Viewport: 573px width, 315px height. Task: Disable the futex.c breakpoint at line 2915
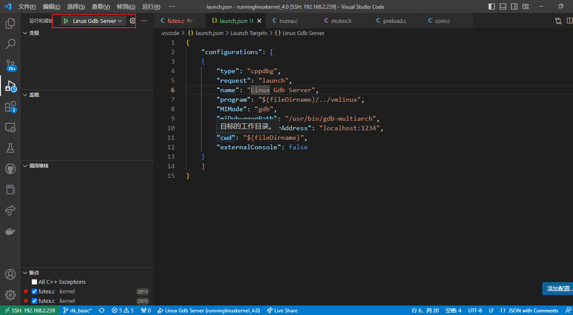[x=35, y=291]
